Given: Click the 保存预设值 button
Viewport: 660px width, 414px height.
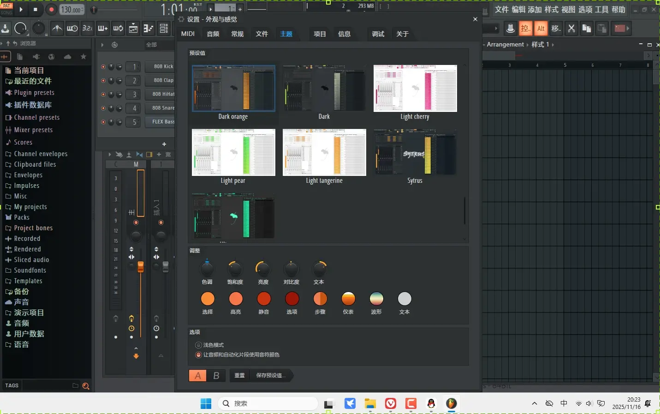Looking at the screenshot, I should [x=271, y=375].
